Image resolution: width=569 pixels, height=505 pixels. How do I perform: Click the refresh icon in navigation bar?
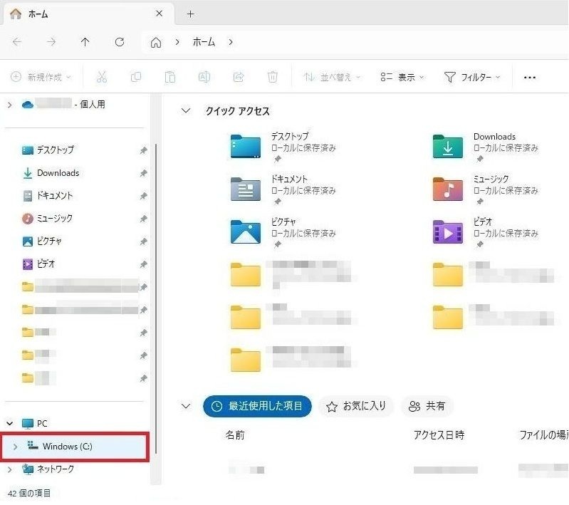click(120, 42)
